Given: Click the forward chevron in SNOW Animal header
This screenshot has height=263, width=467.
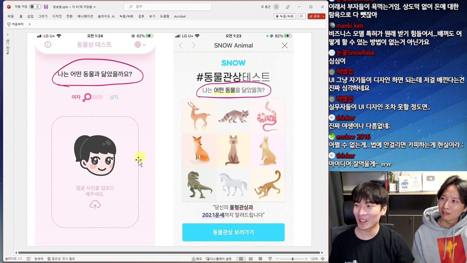Looking at the screenshot, I should click(194, 46).
